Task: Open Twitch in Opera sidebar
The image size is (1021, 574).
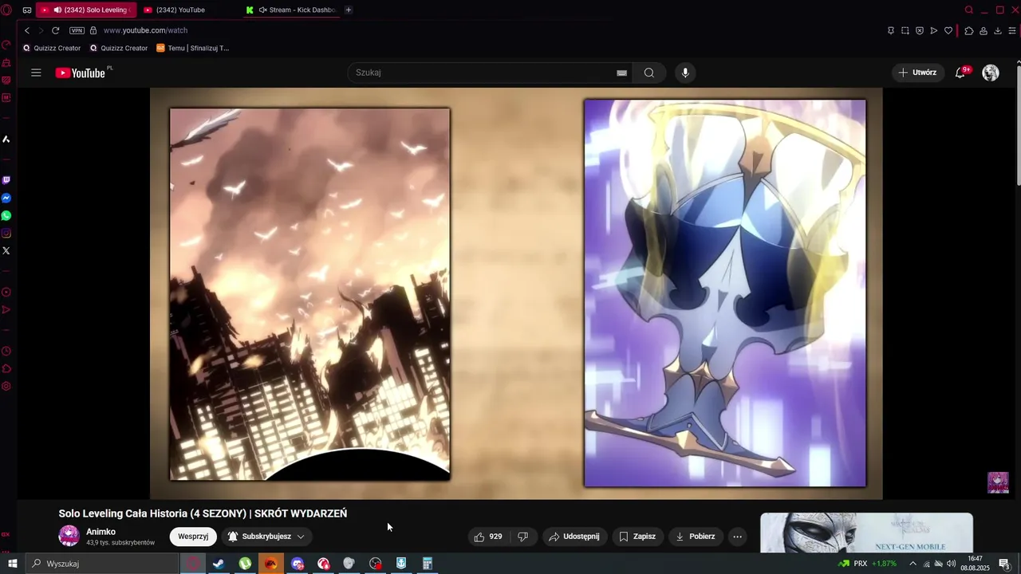Action: 6,180
